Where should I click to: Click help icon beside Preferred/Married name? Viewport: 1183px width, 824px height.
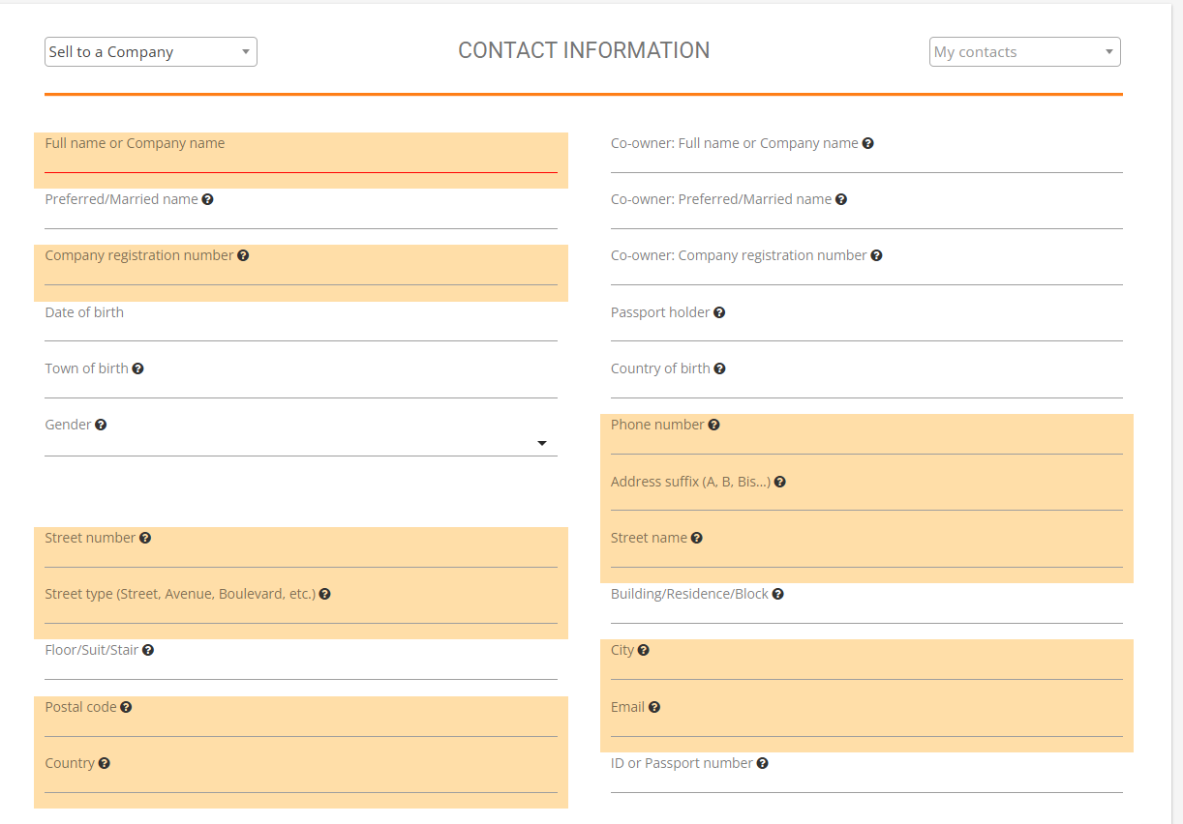click(207, 199)
